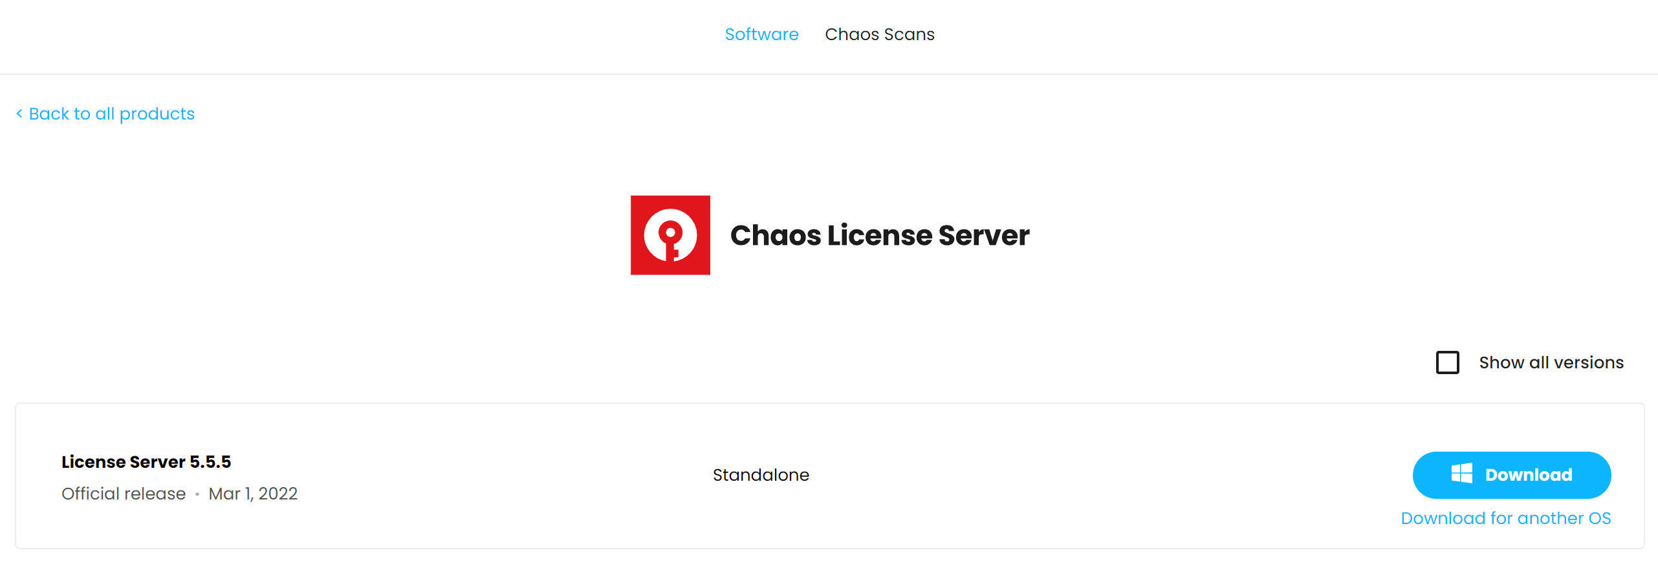
Task: Click the Windows logo inside Download button
Action: [x=1461, y=474]
